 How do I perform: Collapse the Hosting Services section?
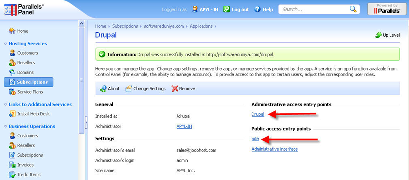[6, 44]
